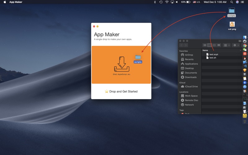Open the Finder group-by dropdown

pyautogui.click(x=227, y=45)
